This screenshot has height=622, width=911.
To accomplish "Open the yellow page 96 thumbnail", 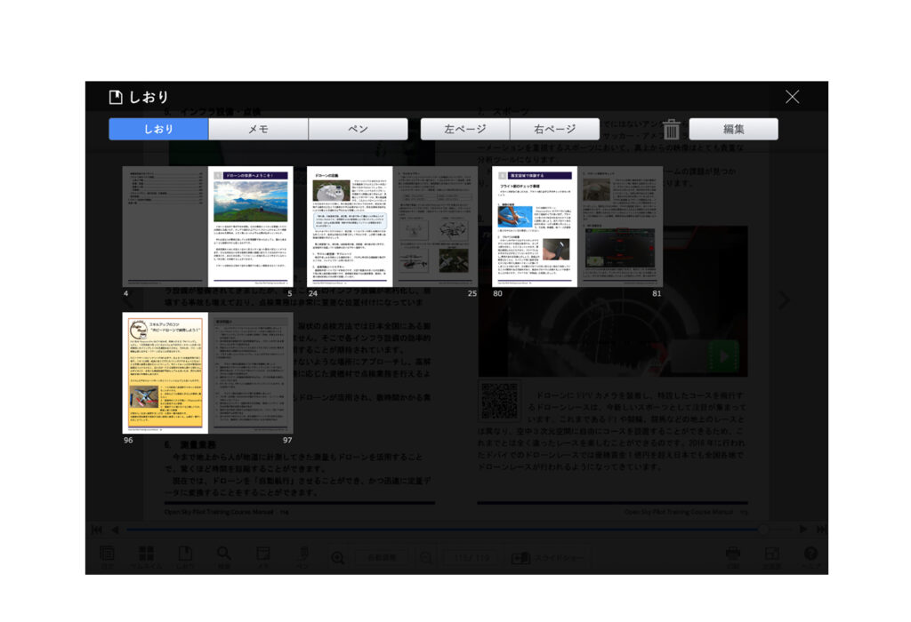I will 165,372.
